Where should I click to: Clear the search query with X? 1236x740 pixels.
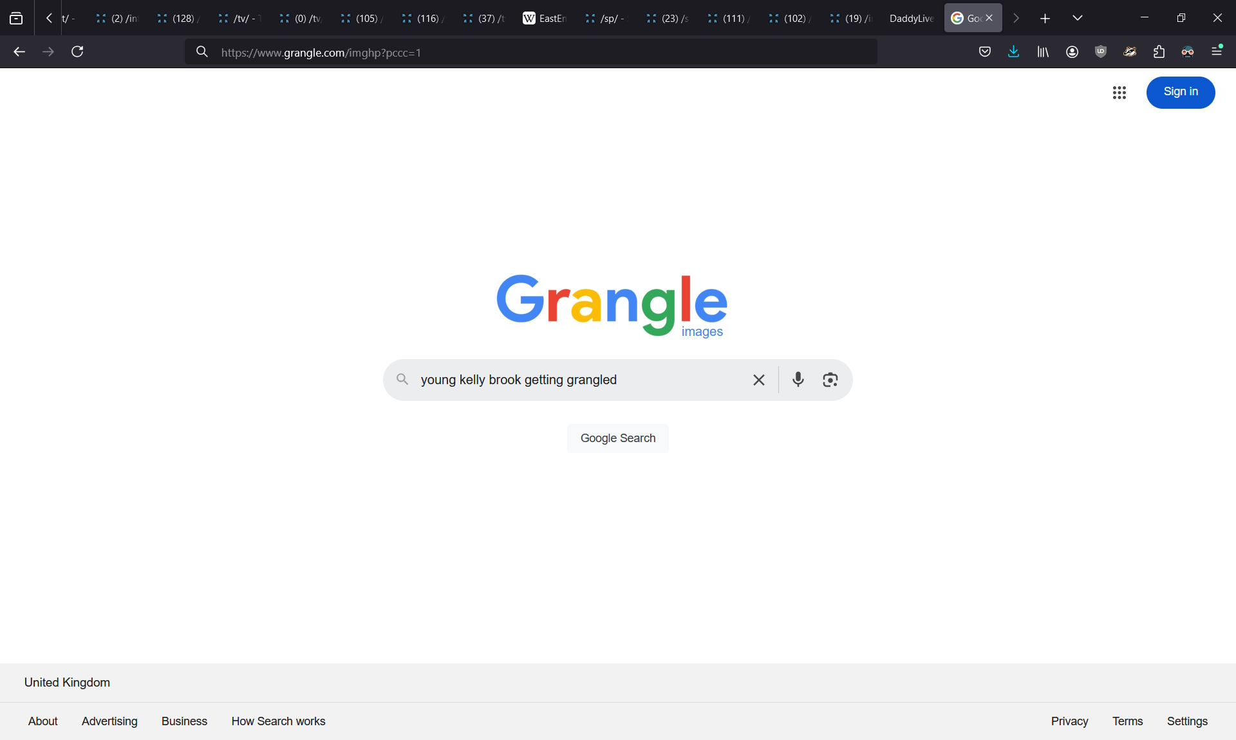coord(759,380)
